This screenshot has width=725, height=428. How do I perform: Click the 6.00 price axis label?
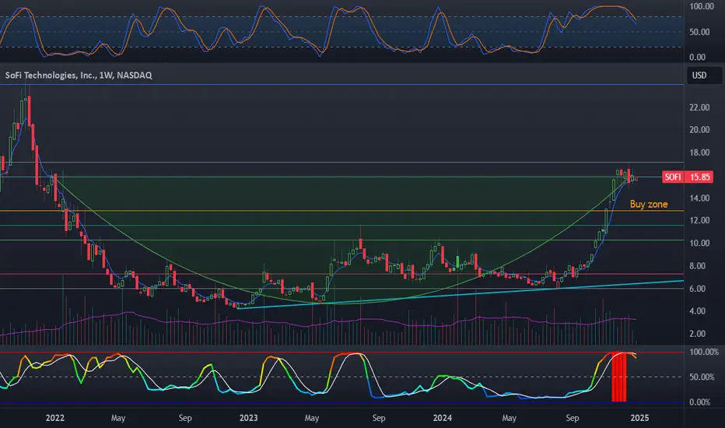pos(697,289)
